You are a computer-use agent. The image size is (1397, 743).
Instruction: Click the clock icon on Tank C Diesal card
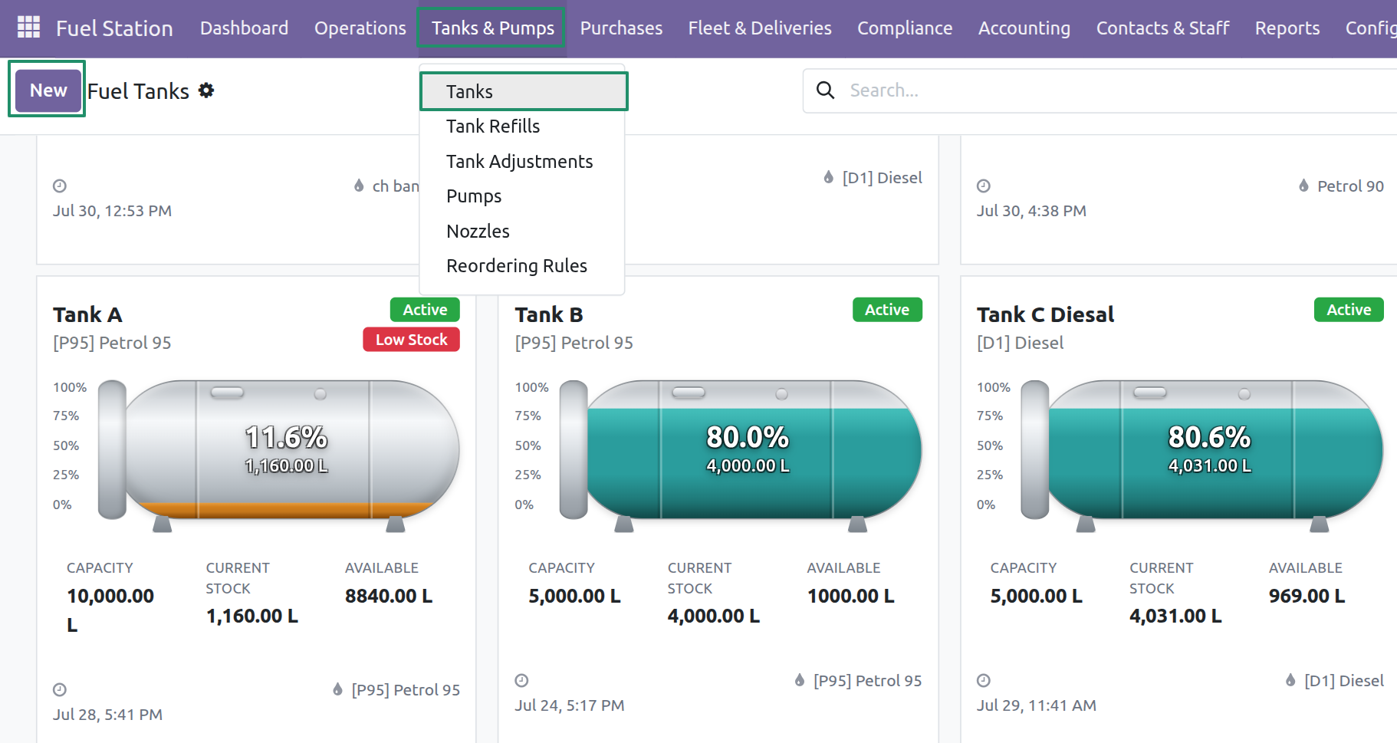tap(984, 680)
